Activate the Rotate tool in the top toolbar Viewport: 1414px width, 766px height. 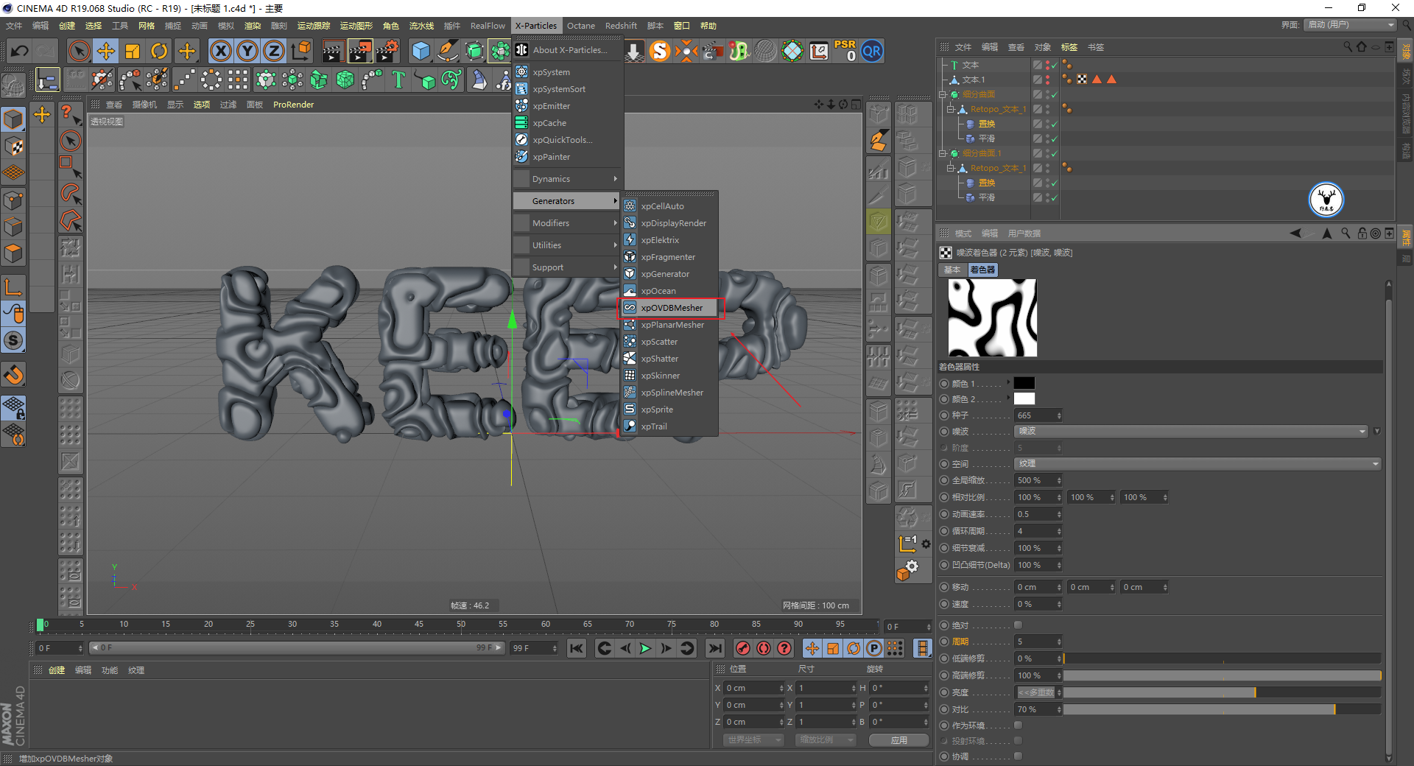(159, 51)
